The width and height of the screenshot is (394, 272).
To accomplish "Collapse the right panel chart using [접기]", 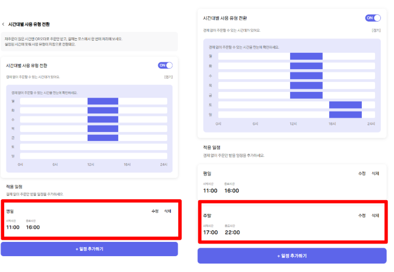I will (x=376, y=31).
